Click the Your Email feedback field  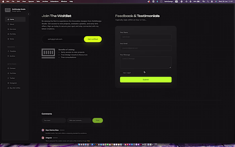click(x=146, y=48)
